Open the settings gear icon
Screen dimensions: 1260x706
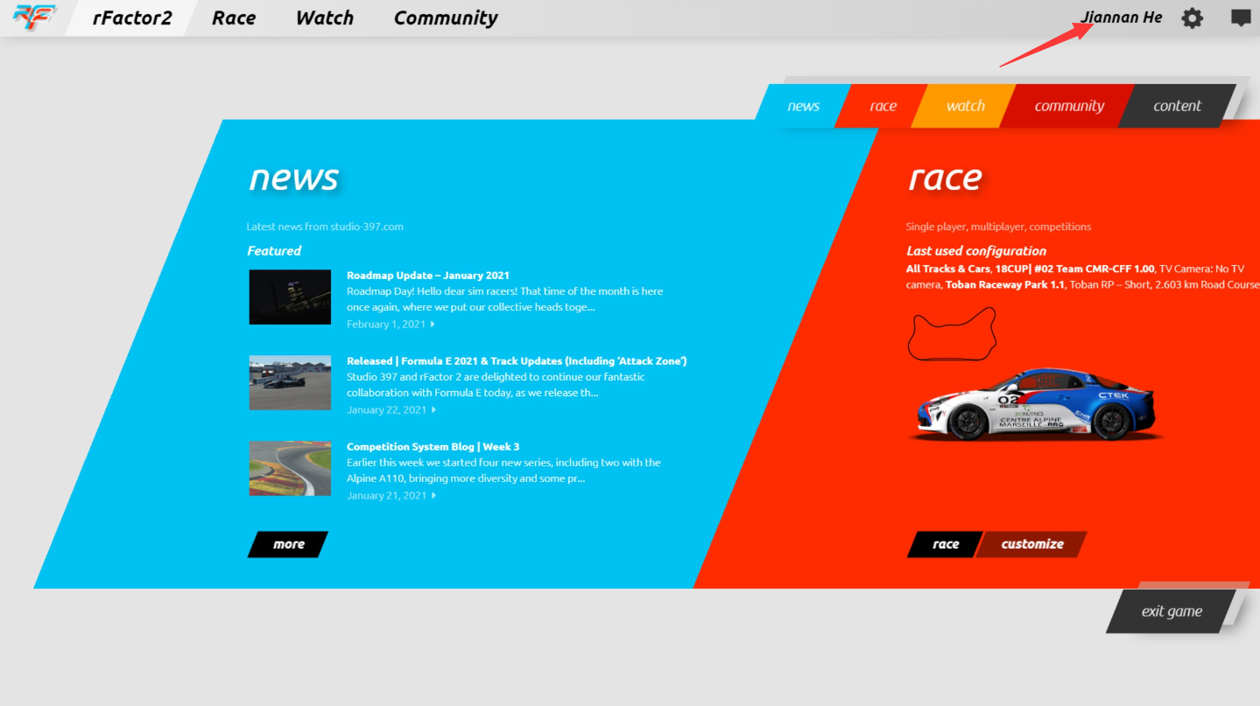point(1192,17)
